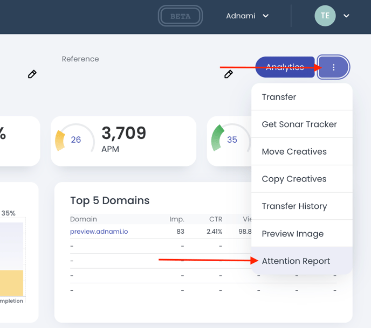Viewport: 371px width, 328px height.
Task: Select Preview Image menu item
Action: point(302,233)
